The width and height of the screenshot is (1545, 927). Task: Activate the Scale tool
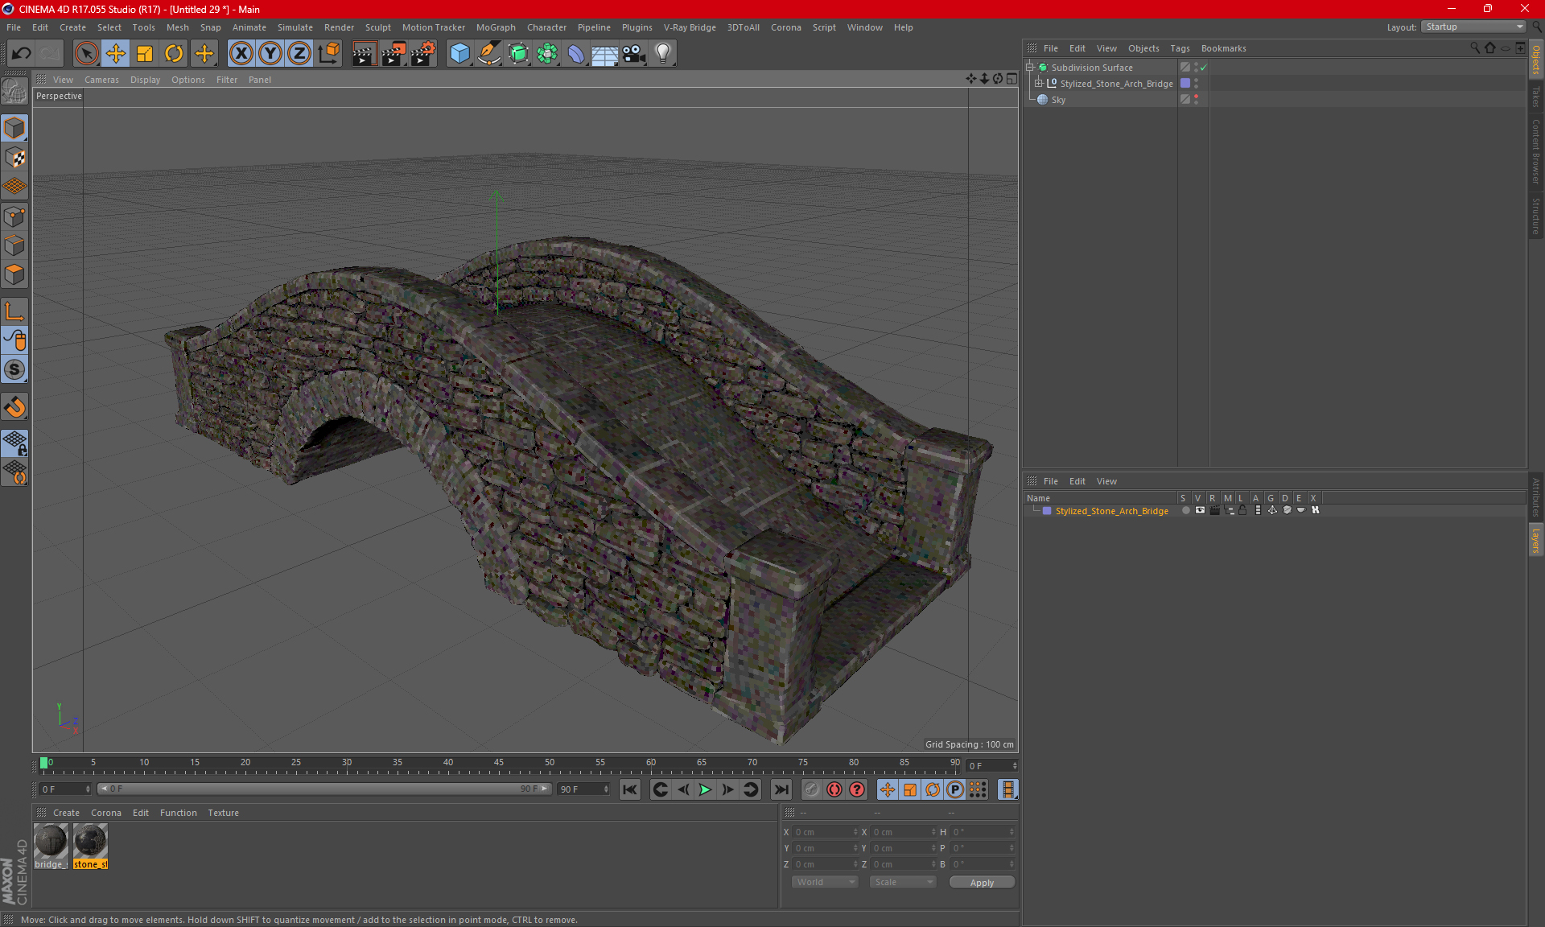(145, 54)
